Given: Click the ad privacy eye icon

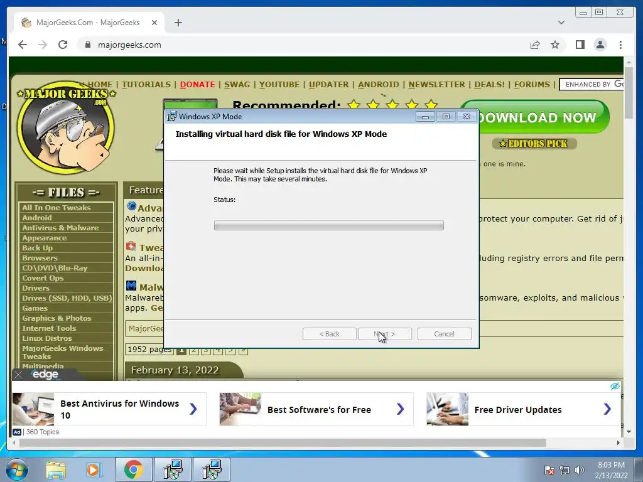Looking at the screenshot, I should [615, 386].
